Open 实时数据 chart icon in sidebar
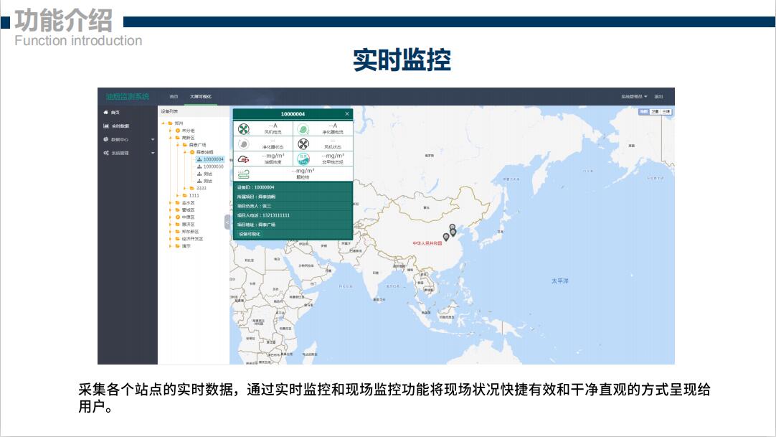 106,126
